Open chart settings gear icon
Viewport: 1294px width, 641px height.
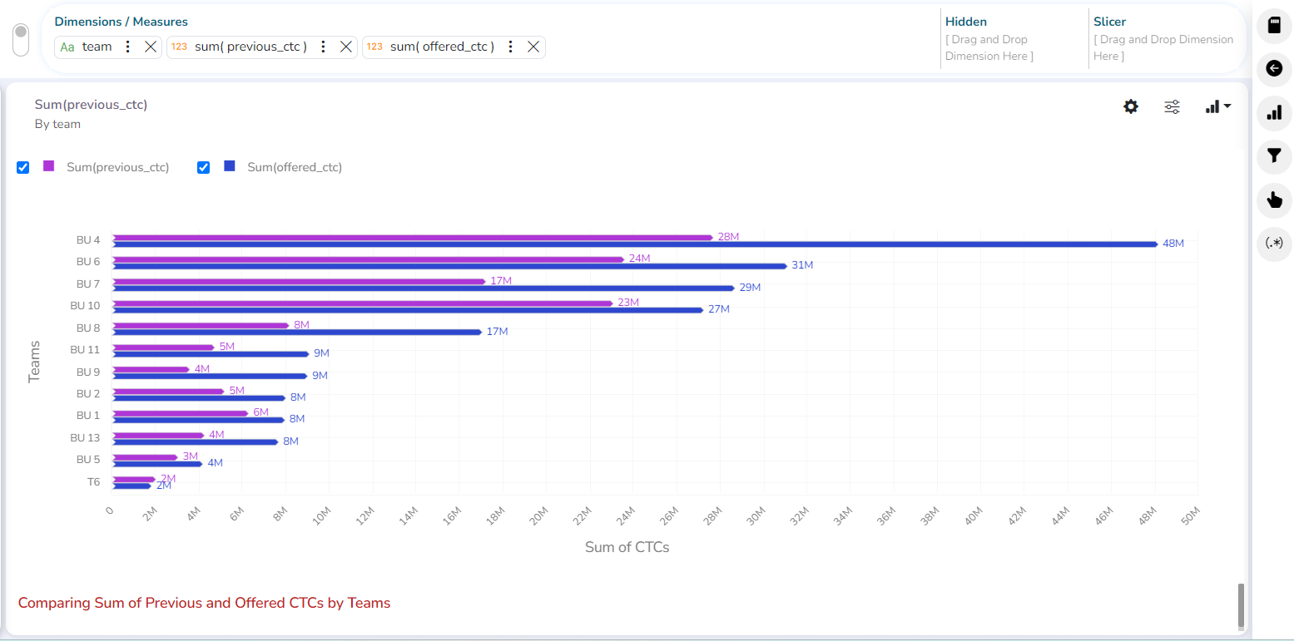click(1131, 106)
